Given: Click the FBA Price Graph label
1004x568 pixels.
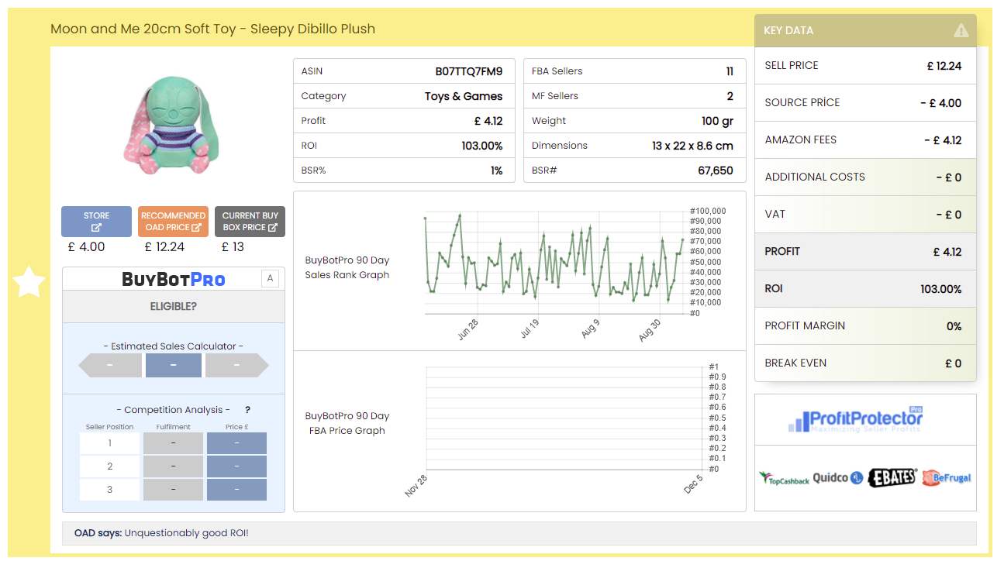Looking at the screenshot, I should click(x=347, y=424).
